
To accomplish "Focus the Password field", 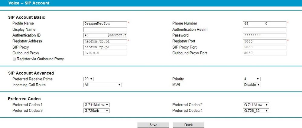I will pyautogui.click(x=265, y=35).
